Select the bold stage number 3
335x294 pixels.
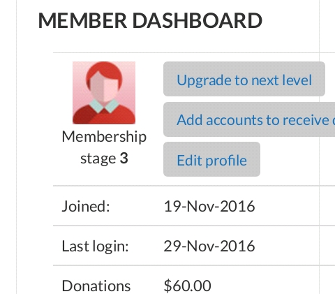click(x=124, y=158)
